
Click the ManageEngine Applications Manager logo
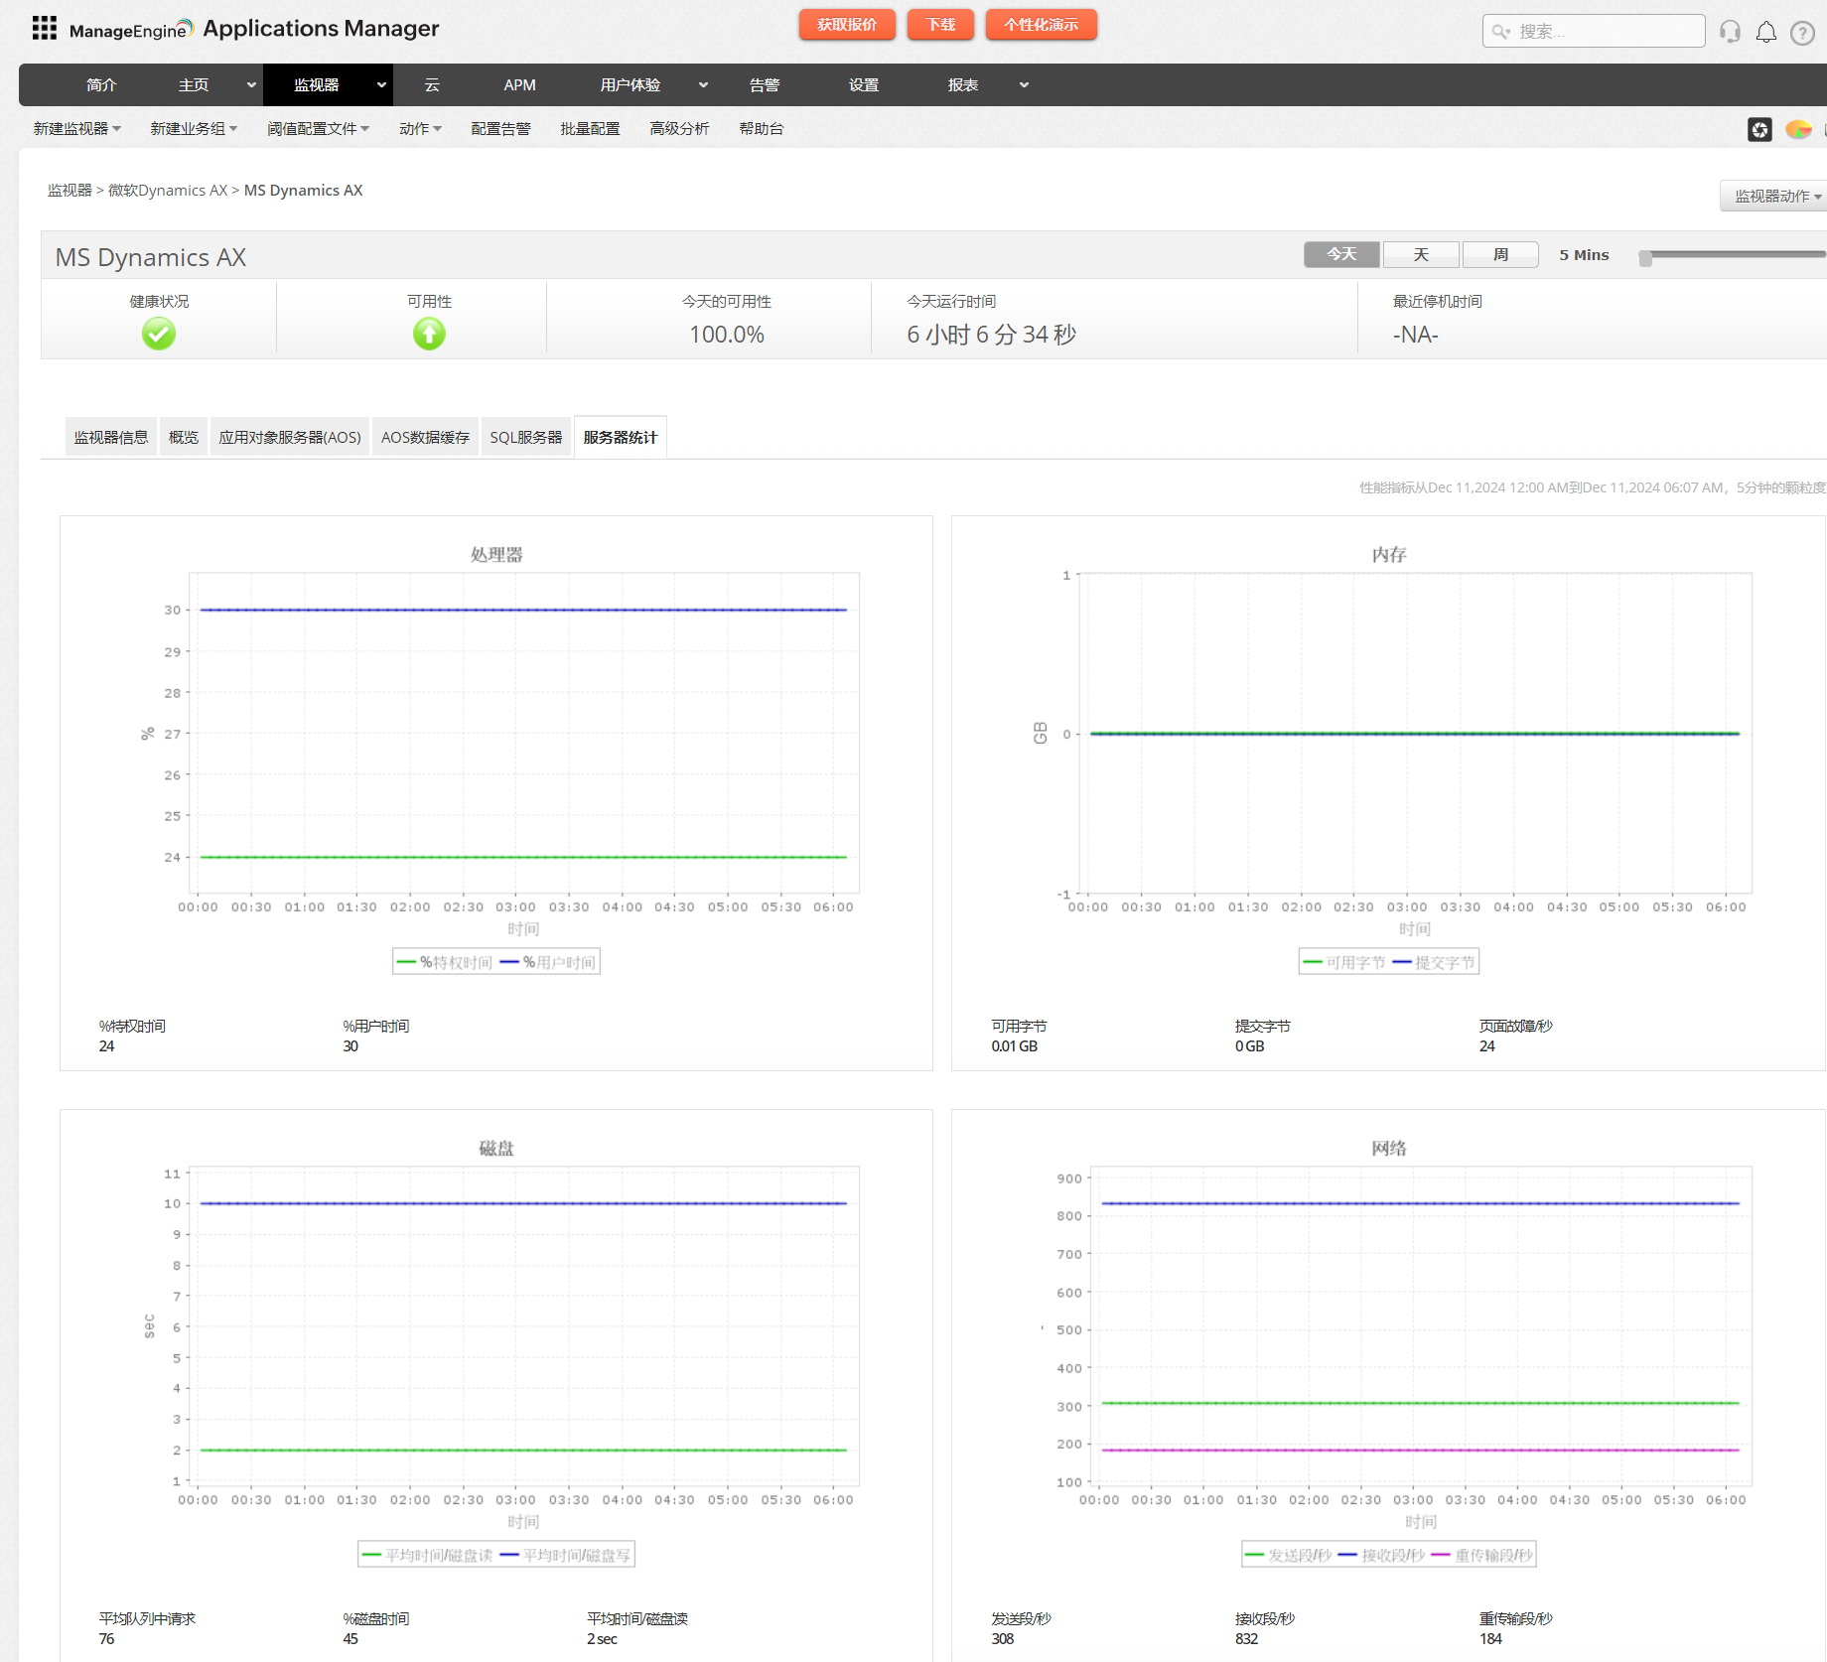254,29
